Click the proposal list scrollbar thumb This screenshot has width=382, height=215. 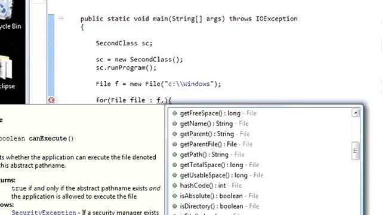pyautogui.click(x=356, y=151)
